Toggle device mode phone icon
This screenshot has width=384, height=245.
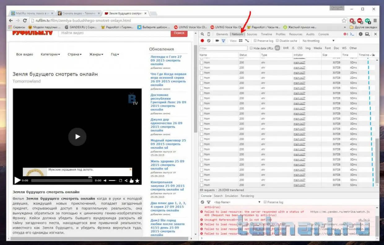pos(209,34)
